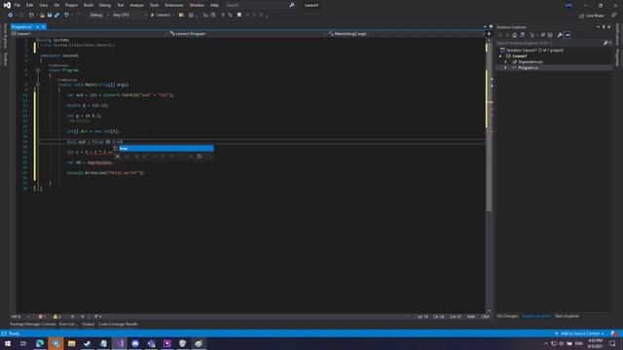Switch to the Team Explorer tab
Viewport: 623px width, 350px height.
tap(567, 316)
